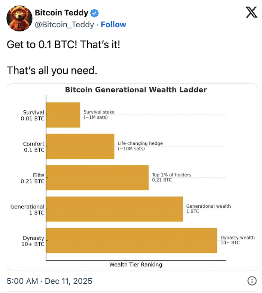The height and width of the screenshot is (293, 262).
Task: Click the Generational tier orange bar
Action: pyautogui.click(x=115, y=209)
